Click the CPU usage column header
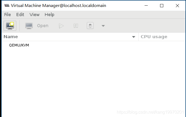The width and height of the screenshot is (186, 117). 162,37
